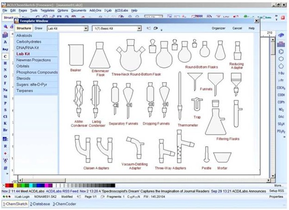Select the R-group button in left toolbar
The width and height of the screenshot is (289, 210).
click(x=5, y=146)
